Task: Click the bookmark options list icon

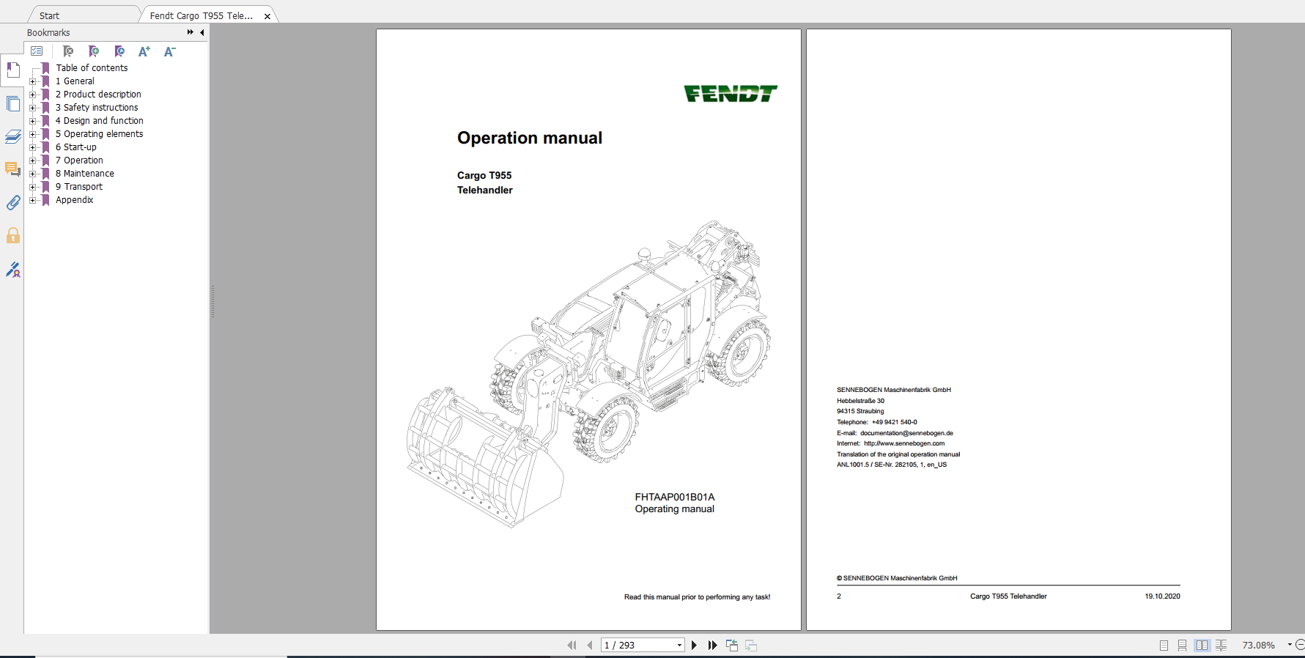Action: tap(37, 51)
